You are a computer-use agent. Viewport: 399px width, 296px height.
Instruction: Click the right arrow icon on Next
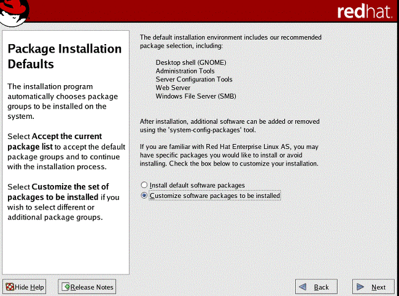pyautogui.click(x=360, y=287)
